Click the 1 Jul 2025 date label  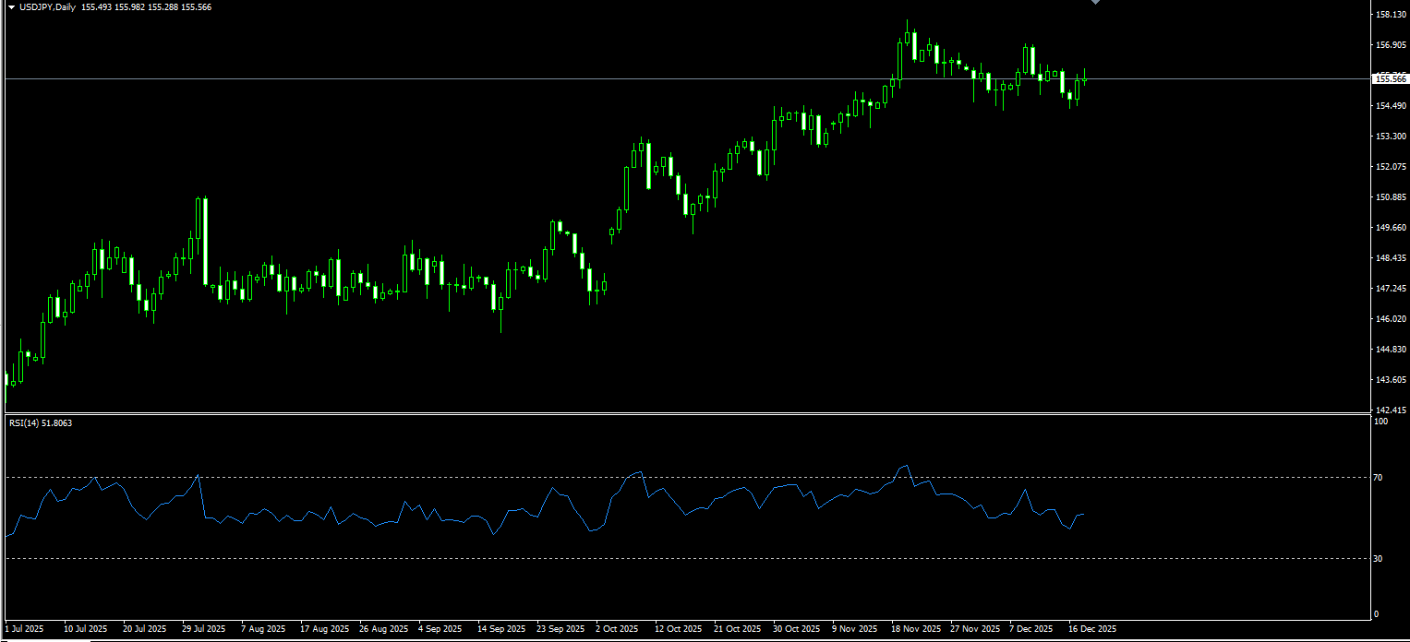pos(24,629)
